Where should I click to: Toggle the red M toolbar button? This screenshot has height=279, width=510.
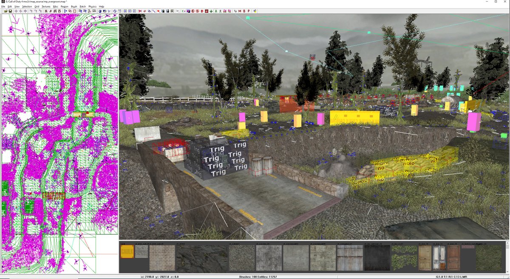pyautogui.click(x=240, y=11)
